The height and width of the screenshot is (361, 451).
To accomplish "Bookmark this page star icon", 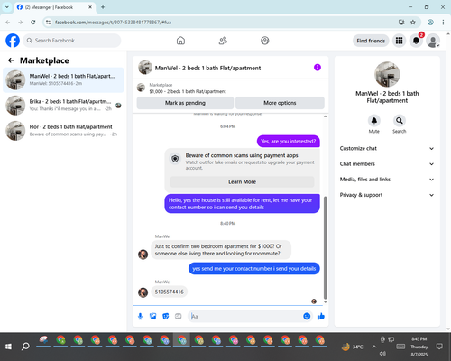I will point(413,23).
